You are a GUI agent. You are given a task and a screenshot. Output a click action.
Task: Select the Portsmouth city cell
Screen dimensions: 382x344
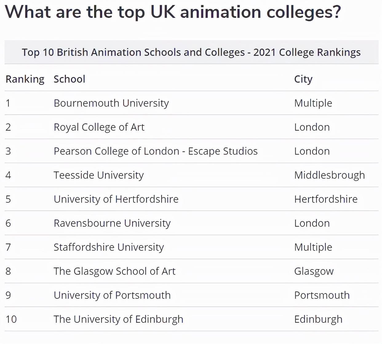[322, 295]
